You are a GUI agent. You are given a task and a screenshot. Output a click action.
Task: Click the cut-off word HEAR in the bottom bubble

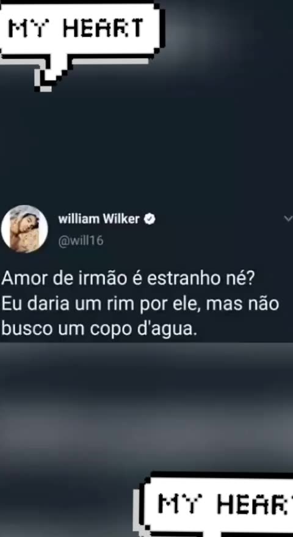click(x=255, y=505)
